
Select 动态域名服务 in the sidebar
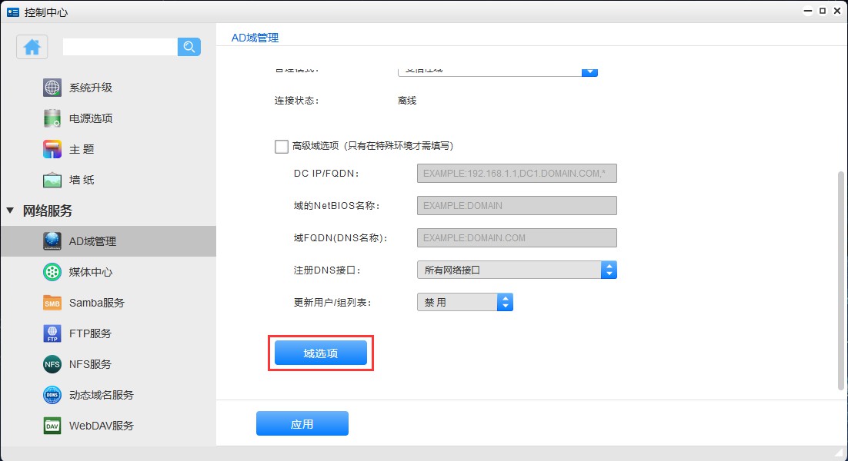pos(101,395)
